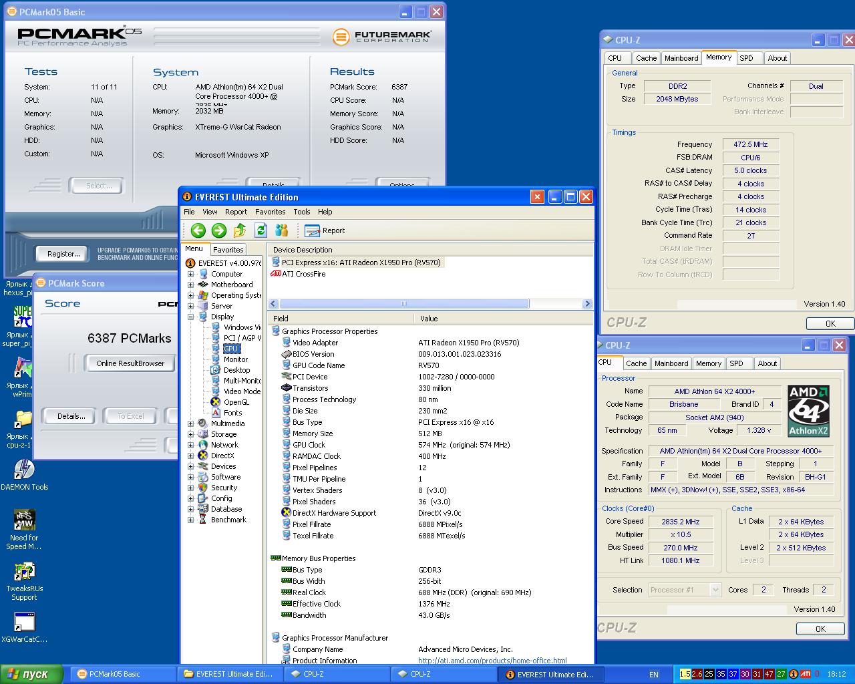The width and height of the screenshot is (855, 684).
Task: Click the EVEREST back arrow button
Action: point(198,230)
